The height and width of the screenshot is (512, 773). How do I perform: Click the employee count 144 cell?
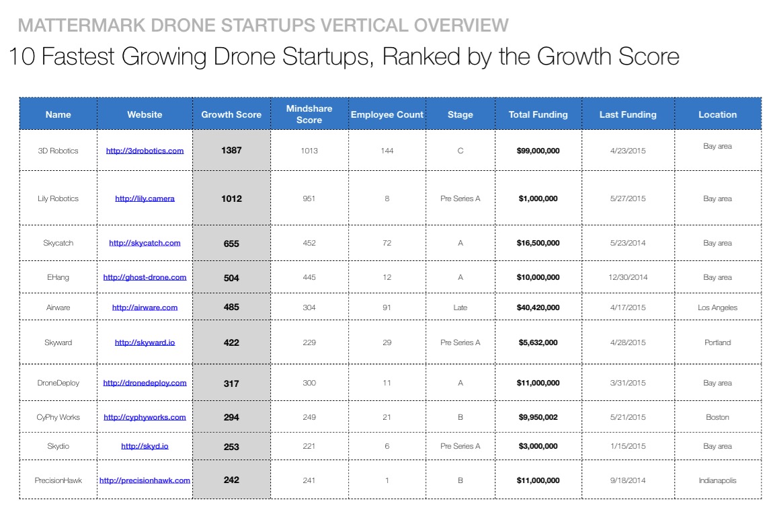point(387,151)
